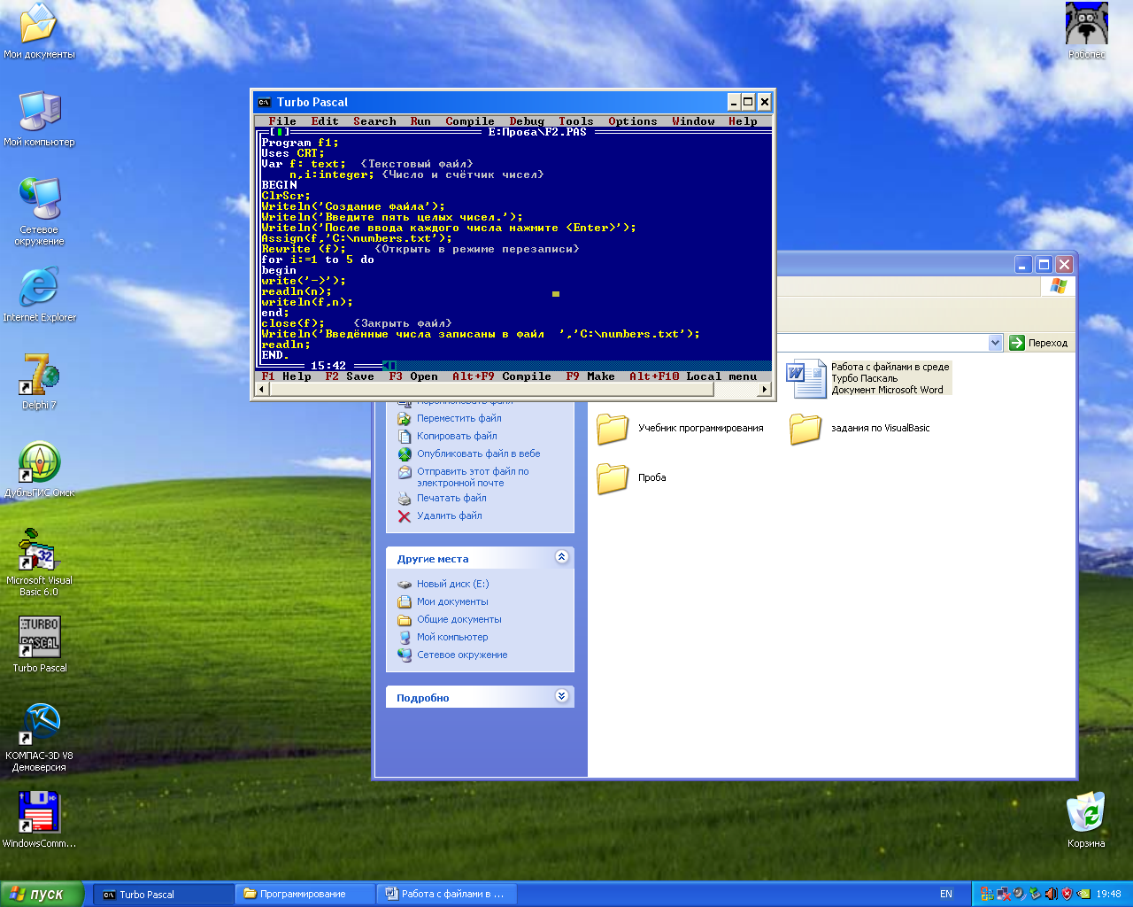Open the Network Neighborhood desktop icon
This screenshot has width=1133, height=907.
(x=39, y=211)
